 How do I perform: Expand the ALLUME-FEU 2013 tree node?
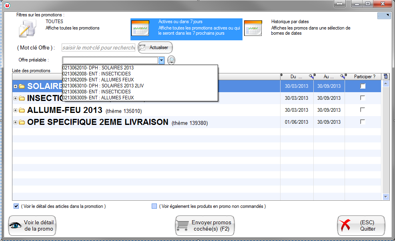[16, 111]
